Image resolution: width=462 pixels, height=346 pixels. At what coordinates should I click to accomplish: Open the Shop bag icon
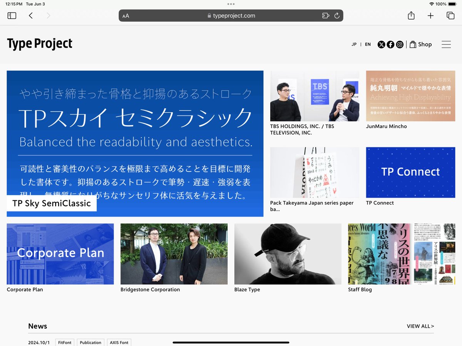click(x=413, y=44)
